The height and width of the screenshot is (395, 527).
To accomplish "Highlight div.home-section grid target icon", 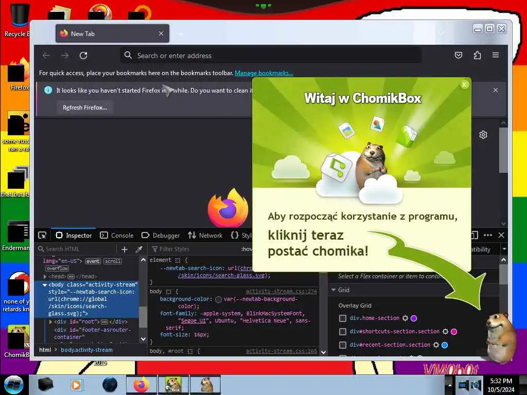I will click(406, 318).
